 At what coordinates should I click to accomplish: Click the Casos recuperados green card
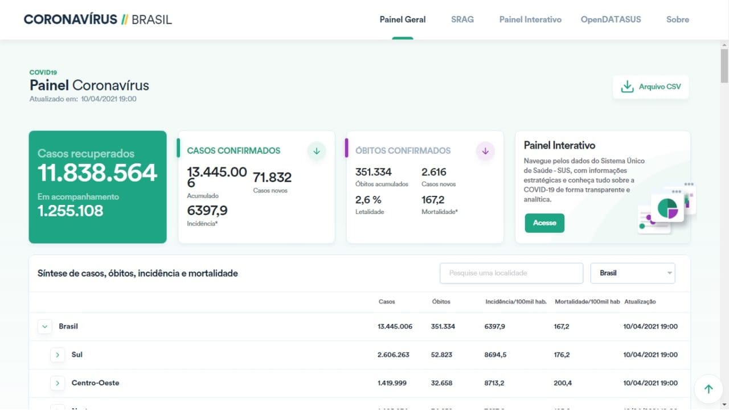coord(97,187)
